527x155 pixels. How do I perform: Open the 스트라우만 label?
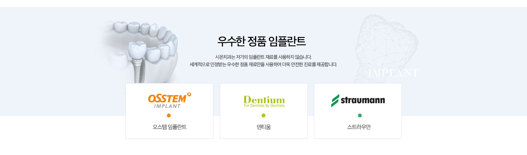(359, 127)
